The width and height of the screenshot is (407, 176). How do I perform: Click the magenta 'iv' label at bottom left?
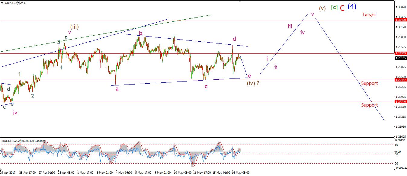point(15,113)
